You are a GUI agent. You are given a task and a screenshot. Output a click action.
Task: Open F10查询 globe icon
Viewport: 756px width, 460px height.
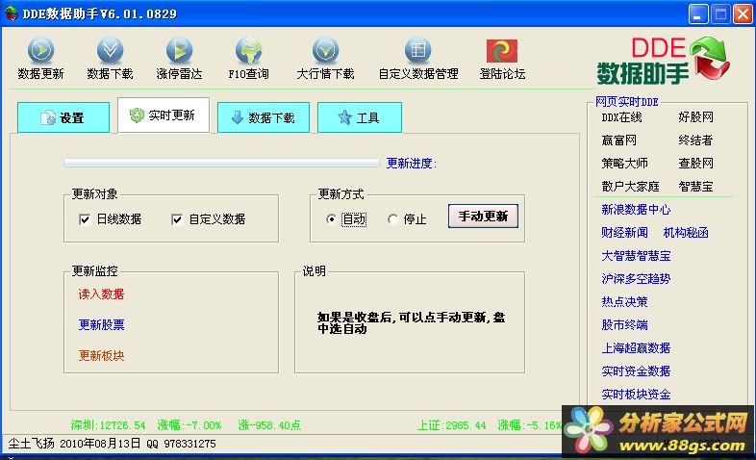click(x=248, y=58)
